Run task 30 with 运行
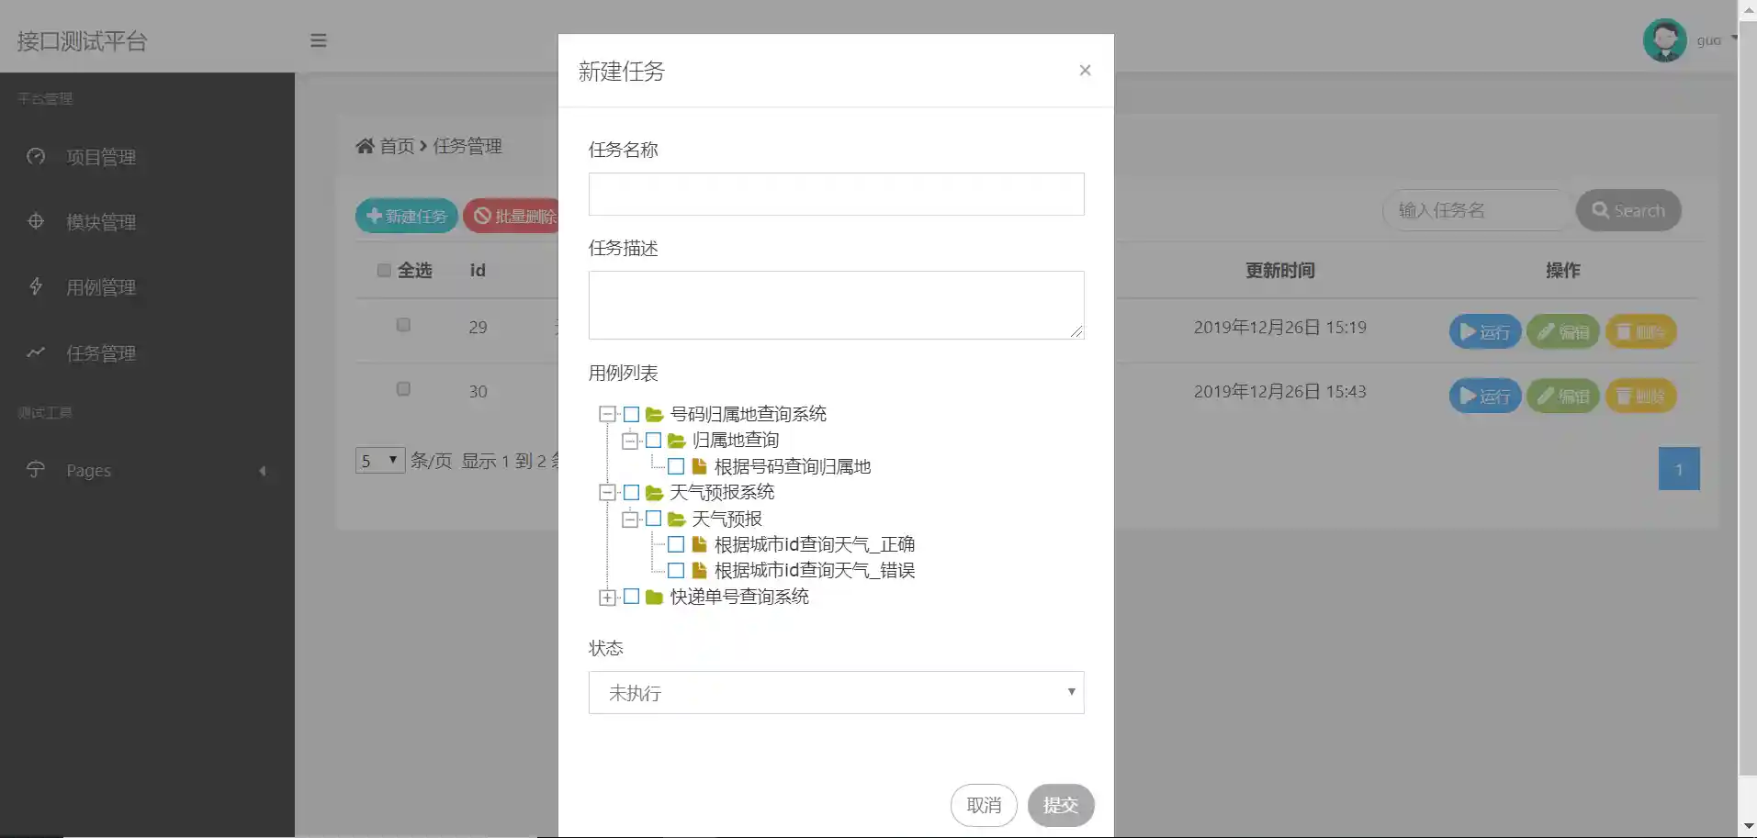Viewport: 1757px width, 838px height. [1485, 396]
